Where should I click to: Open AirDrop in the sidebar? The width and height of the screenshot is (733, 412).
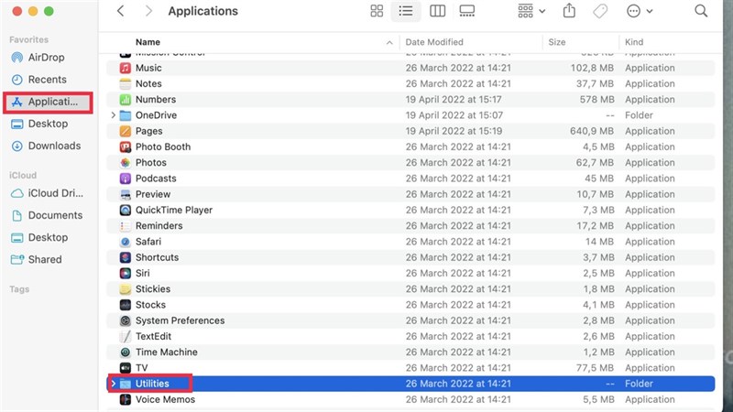(47, 57)
